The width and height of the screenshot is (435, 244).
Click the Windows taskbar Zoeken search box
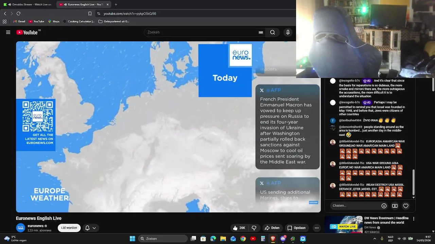pyautogui.click(x=163, y=239)
